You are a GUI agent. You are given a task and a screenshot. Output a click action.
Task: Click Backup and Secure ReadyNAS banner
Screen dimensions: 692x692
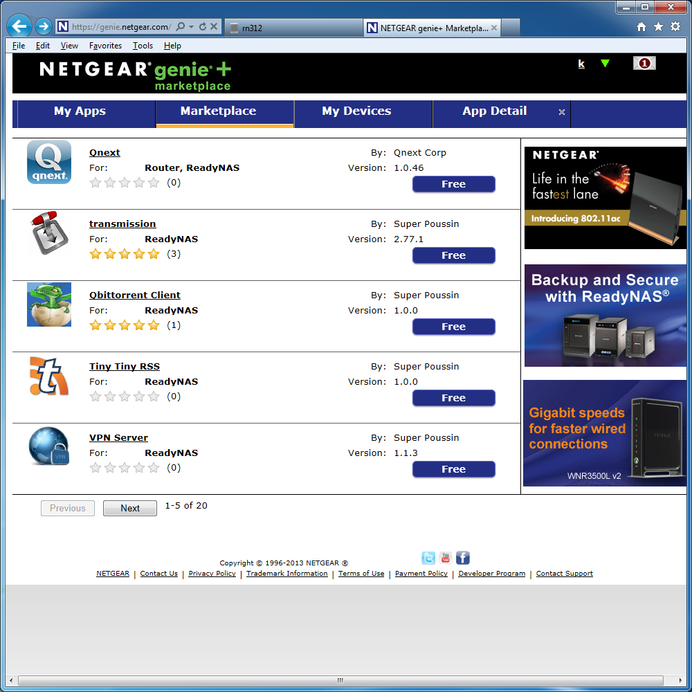tap(605, 315)
